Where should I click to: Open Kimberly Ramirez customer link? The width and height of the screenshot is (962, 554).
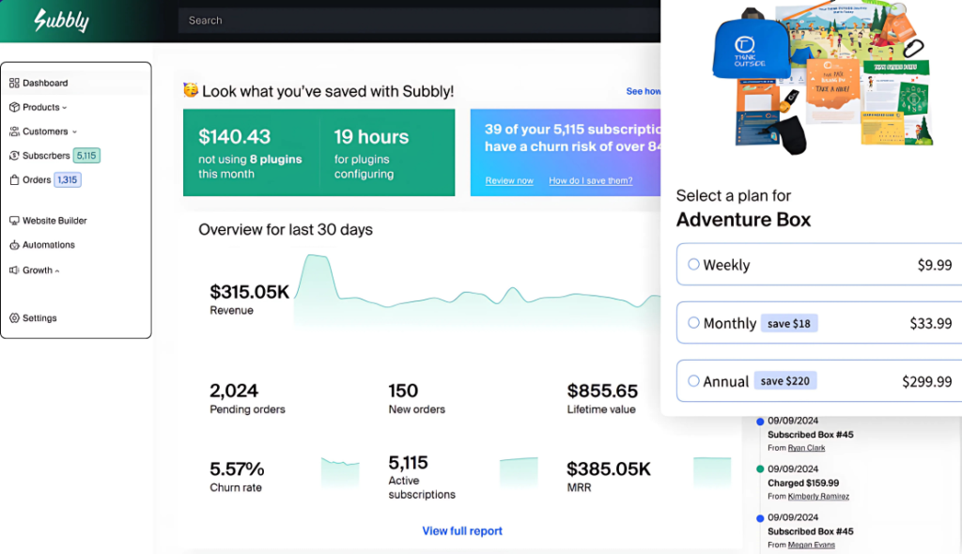818,497
